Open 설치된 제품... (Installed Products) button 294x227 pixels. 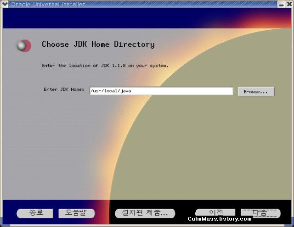pos(145,213)
